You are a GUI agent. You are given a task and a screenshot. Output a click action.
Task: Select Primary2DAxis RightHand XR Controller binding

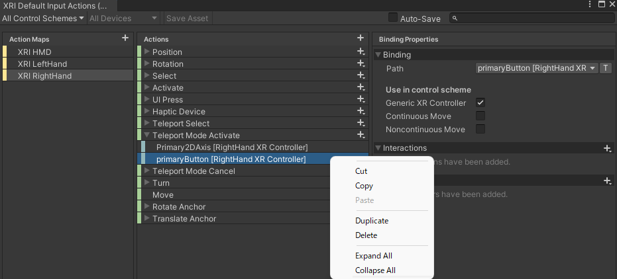(x=232, y=147)
